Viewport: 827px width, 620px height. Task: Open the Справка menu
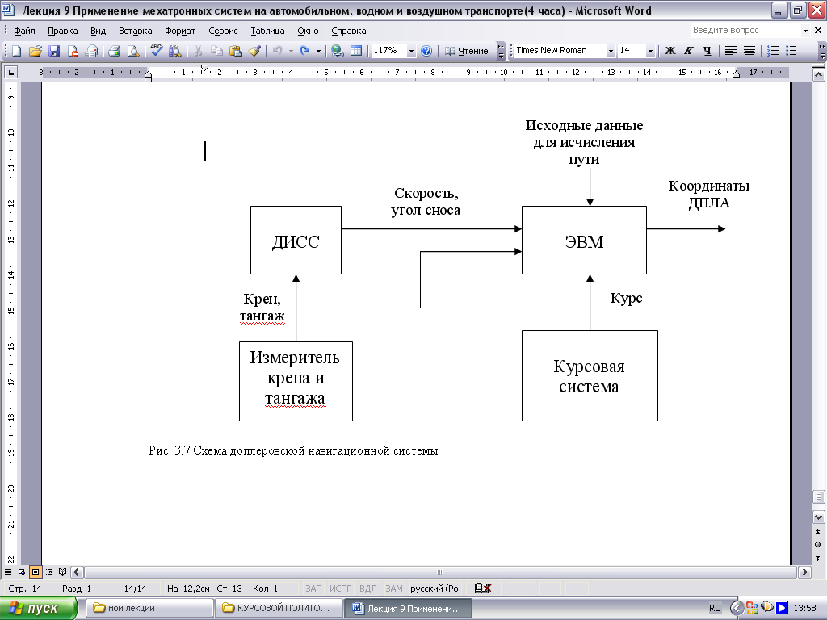[x=349, y=31]
